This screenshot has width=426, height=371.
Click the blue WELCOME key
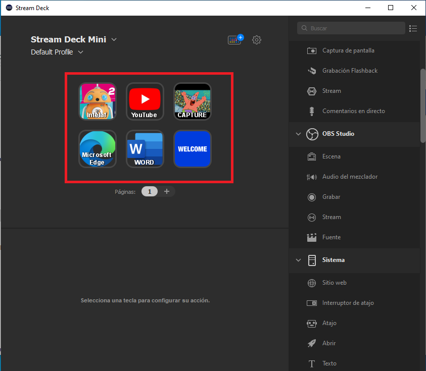[192, 149]
